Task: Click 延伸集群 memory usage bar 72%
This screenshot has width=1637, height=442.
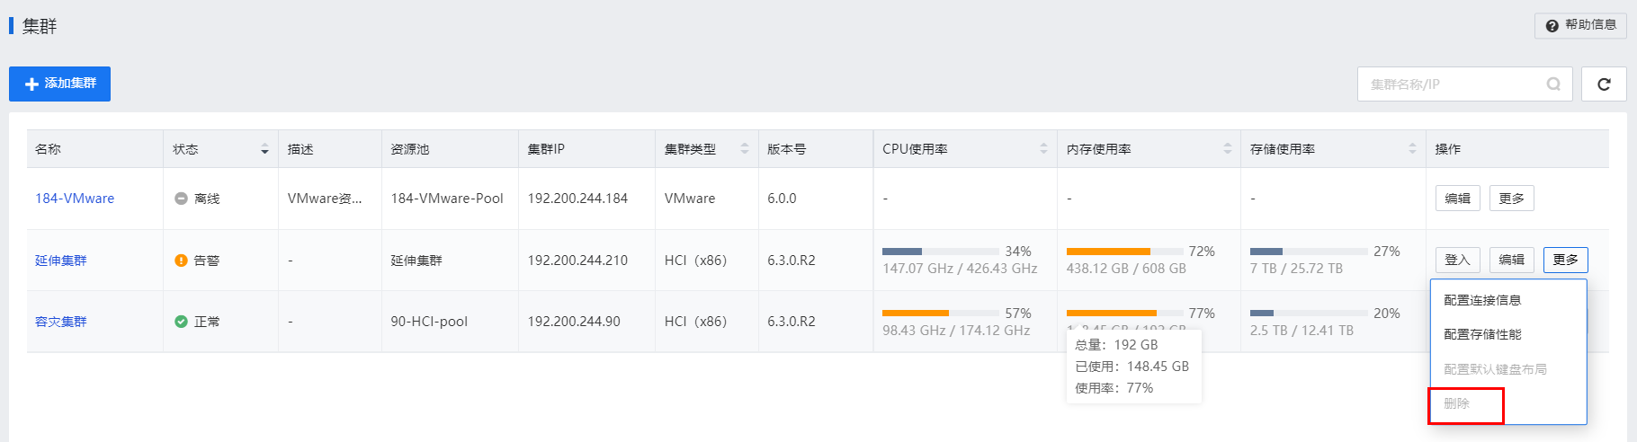Action: pyautogui.click(x=1124, y=252)
